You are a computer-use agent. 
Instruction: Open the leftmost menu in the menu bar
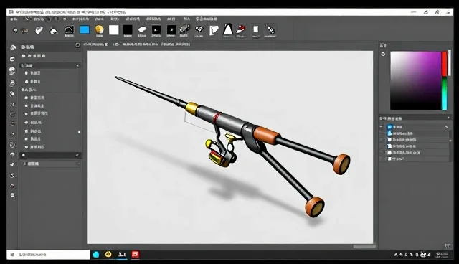(x=14, y=19)
